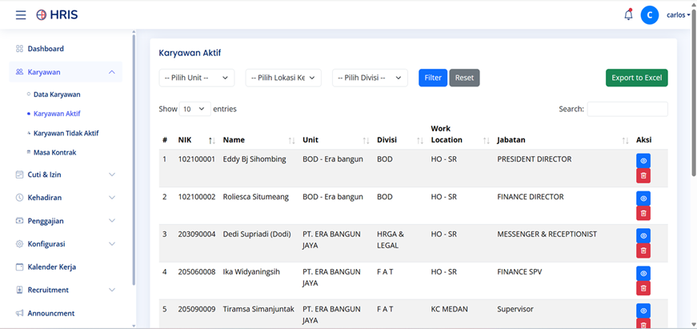Click the carlos avatar circle
The width and height of the screenshot is (697, 329).
point(650,15)
